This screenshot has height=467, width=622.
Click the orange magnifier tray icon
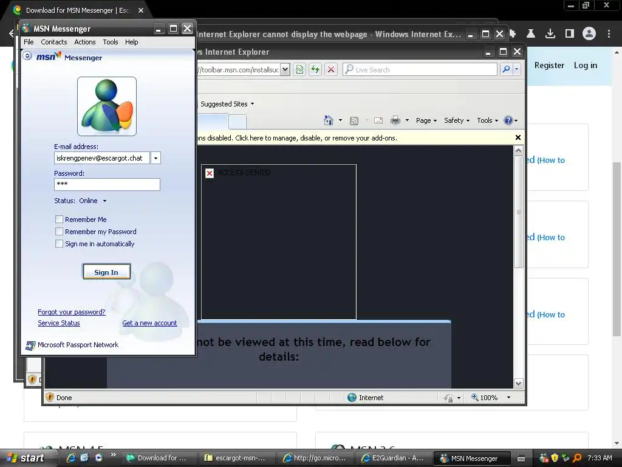pyautogui.click(x=577, y=458)
